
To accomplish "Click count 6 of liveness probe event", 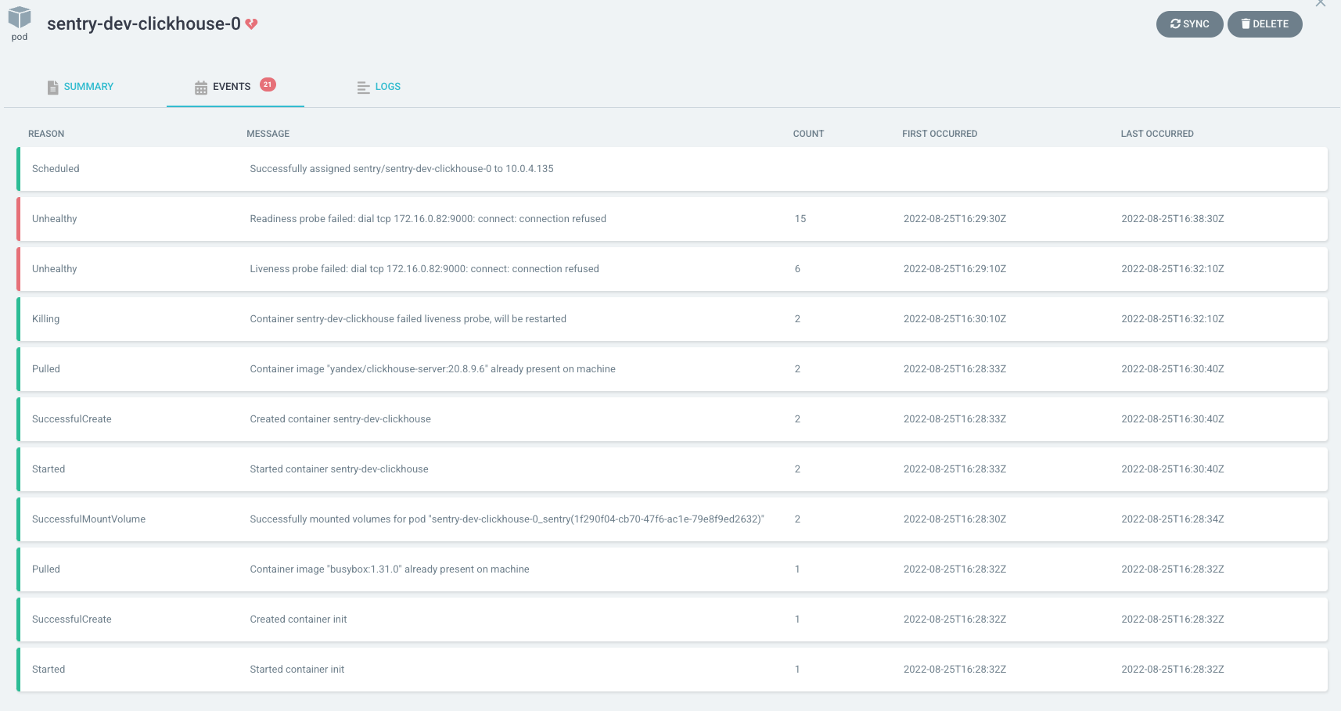I will coord(797,269).
